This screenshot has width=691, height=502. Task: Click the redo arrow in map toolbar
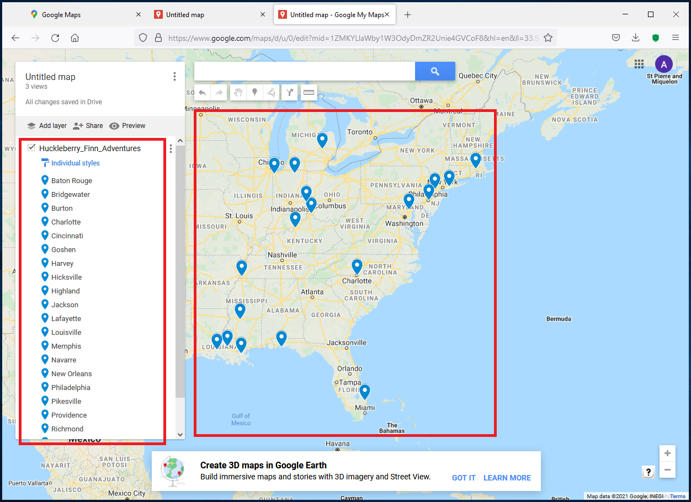(219, 93)
